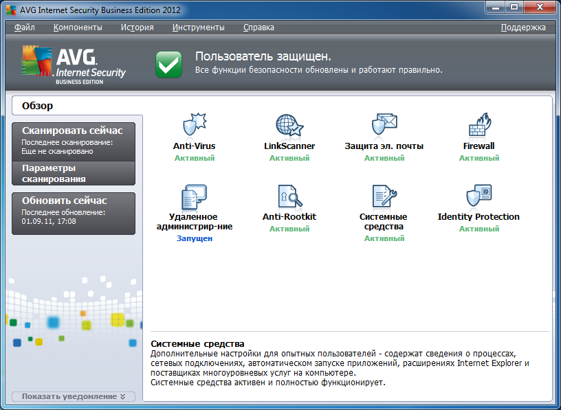Run update with Обновить сейчас
Image resolution: width=561 pixels, height=410 pixels.
tap(74, 214)
